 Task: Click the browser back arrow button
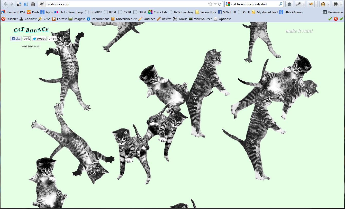pos(5,4)
